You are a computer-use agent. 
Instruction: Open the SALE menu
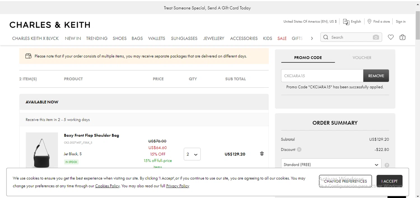tap(282, 38)
